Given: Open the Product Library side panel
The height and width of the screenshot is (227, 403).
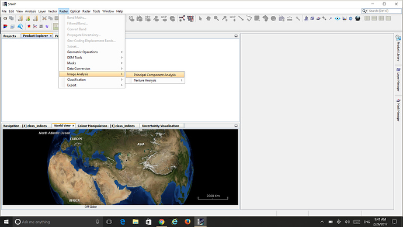Looking at the screenshot, I should 398,49.
